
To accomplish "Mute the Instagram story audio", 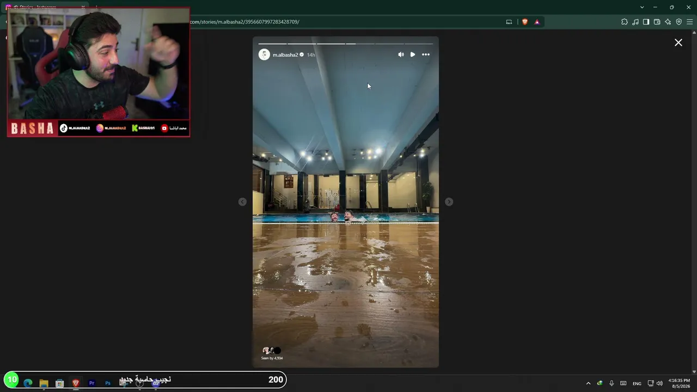I will click(x=401, y=54).
